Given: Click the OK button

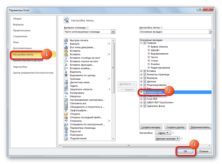Looking at the screenshot, I should tap(185, 151).
